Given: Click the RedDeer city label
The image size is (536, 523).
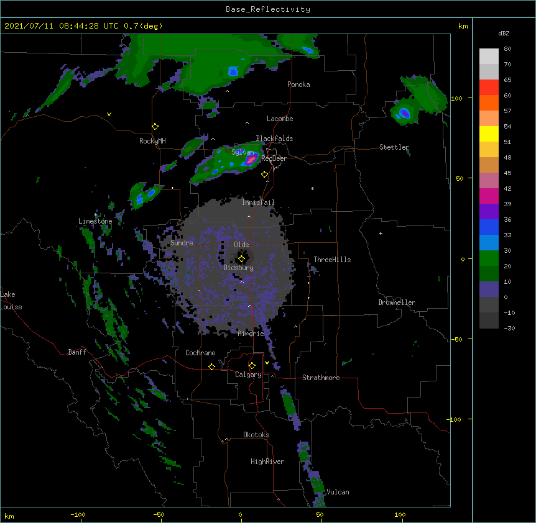Looking at the screenshot, I should pyautogui.click(x=274, y=158).
